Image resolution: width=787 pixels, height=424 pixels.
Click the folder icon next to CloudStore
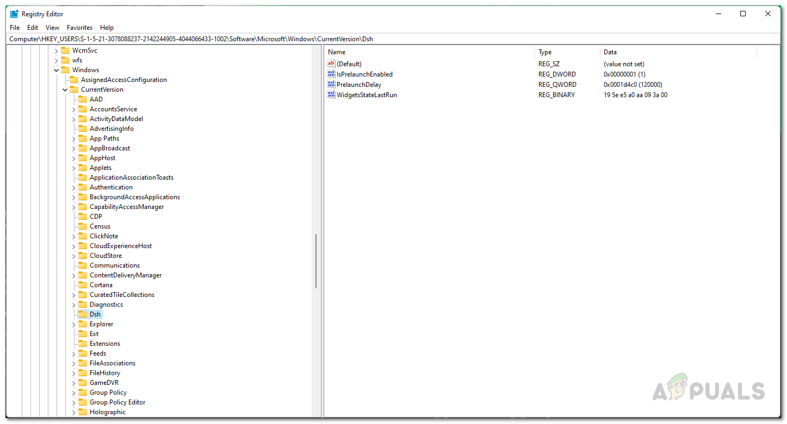[83, 256]
